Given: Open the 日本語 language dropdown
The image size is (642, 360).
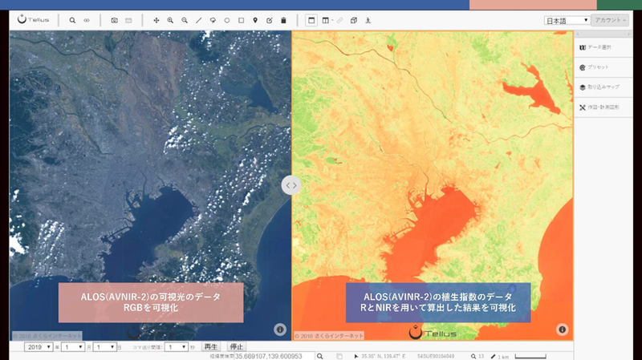Looking at the screenshot, I should pos(567,21).
